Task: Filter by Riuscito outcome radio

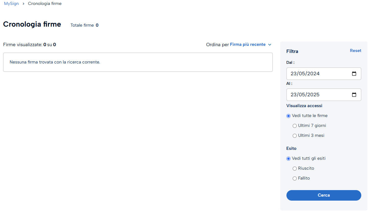Action: [295, 169]
